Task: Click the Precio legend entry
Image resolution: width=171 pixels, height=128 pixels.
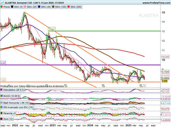Action: click(x=5, y=7)
